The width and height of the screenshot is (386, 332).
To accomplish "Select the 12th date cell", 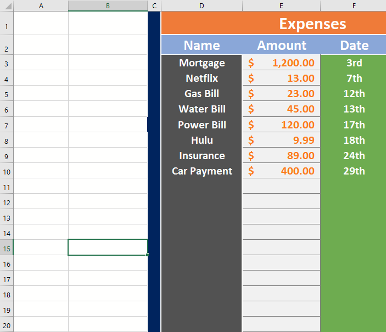I will [353, 93].
